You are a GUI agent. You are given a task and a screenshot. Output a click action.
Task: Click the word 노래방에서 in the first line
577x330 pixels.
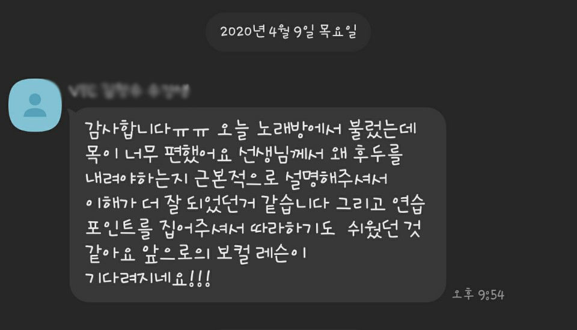[x=299, y=129]
